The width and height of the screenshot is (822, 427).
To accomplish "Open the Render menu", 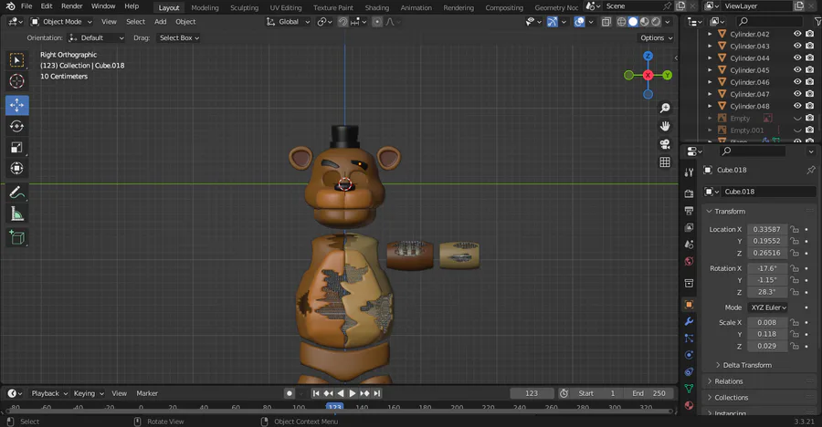I will [x=72, y=6].
